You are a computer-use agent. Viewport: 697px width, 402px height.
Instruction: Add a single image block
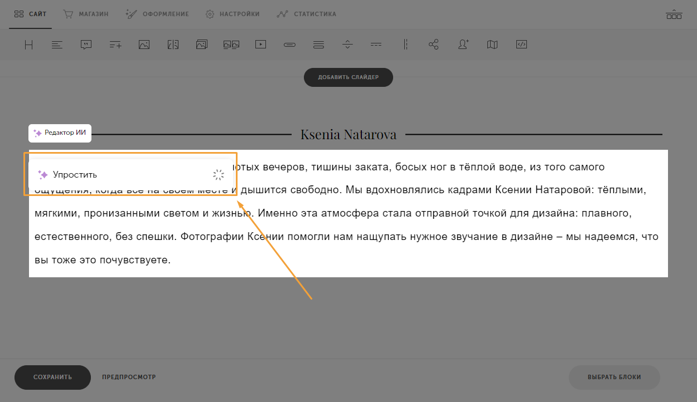coord(144,45)
